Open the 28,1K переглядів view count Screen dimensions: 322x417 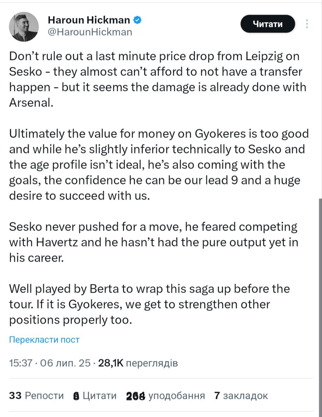[x=138, y=363]
